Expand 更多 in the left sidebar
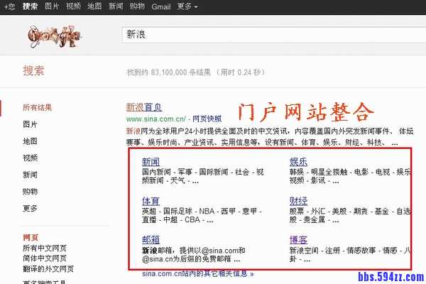 30,208
